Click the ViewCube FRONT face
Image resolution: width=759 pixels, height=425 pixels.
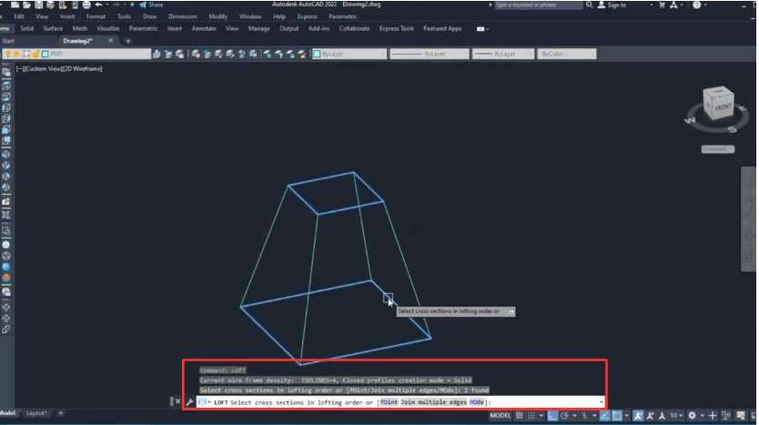pos(721,106)
